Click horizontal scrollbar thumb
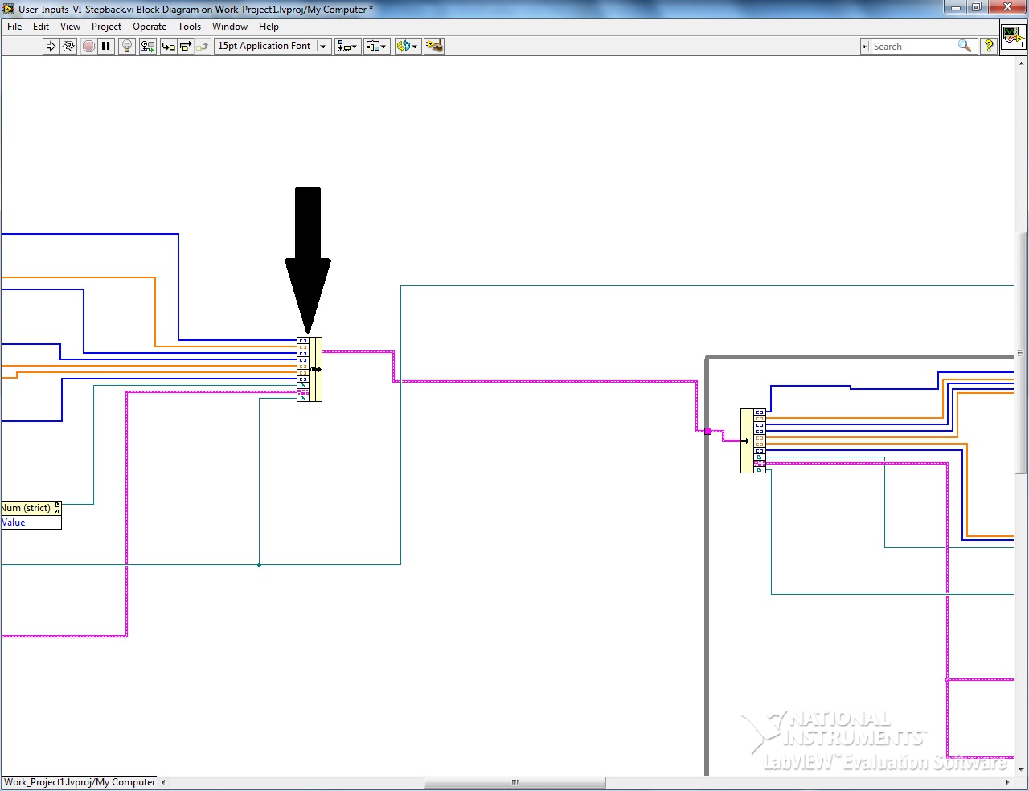The image size is (1029, 791). pos(514,782)
